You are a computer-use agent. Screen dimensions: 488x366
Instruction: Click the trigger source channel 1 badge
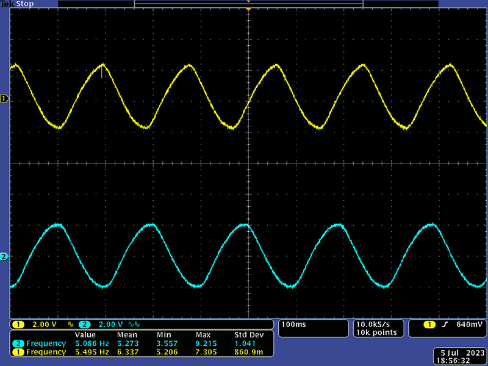click(429, 325)
